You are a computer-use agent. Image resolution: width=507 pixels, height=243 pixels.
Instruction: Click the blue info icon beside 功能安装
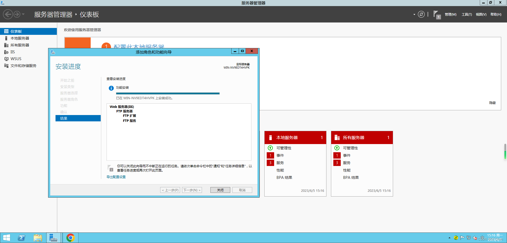click(111, 88)
